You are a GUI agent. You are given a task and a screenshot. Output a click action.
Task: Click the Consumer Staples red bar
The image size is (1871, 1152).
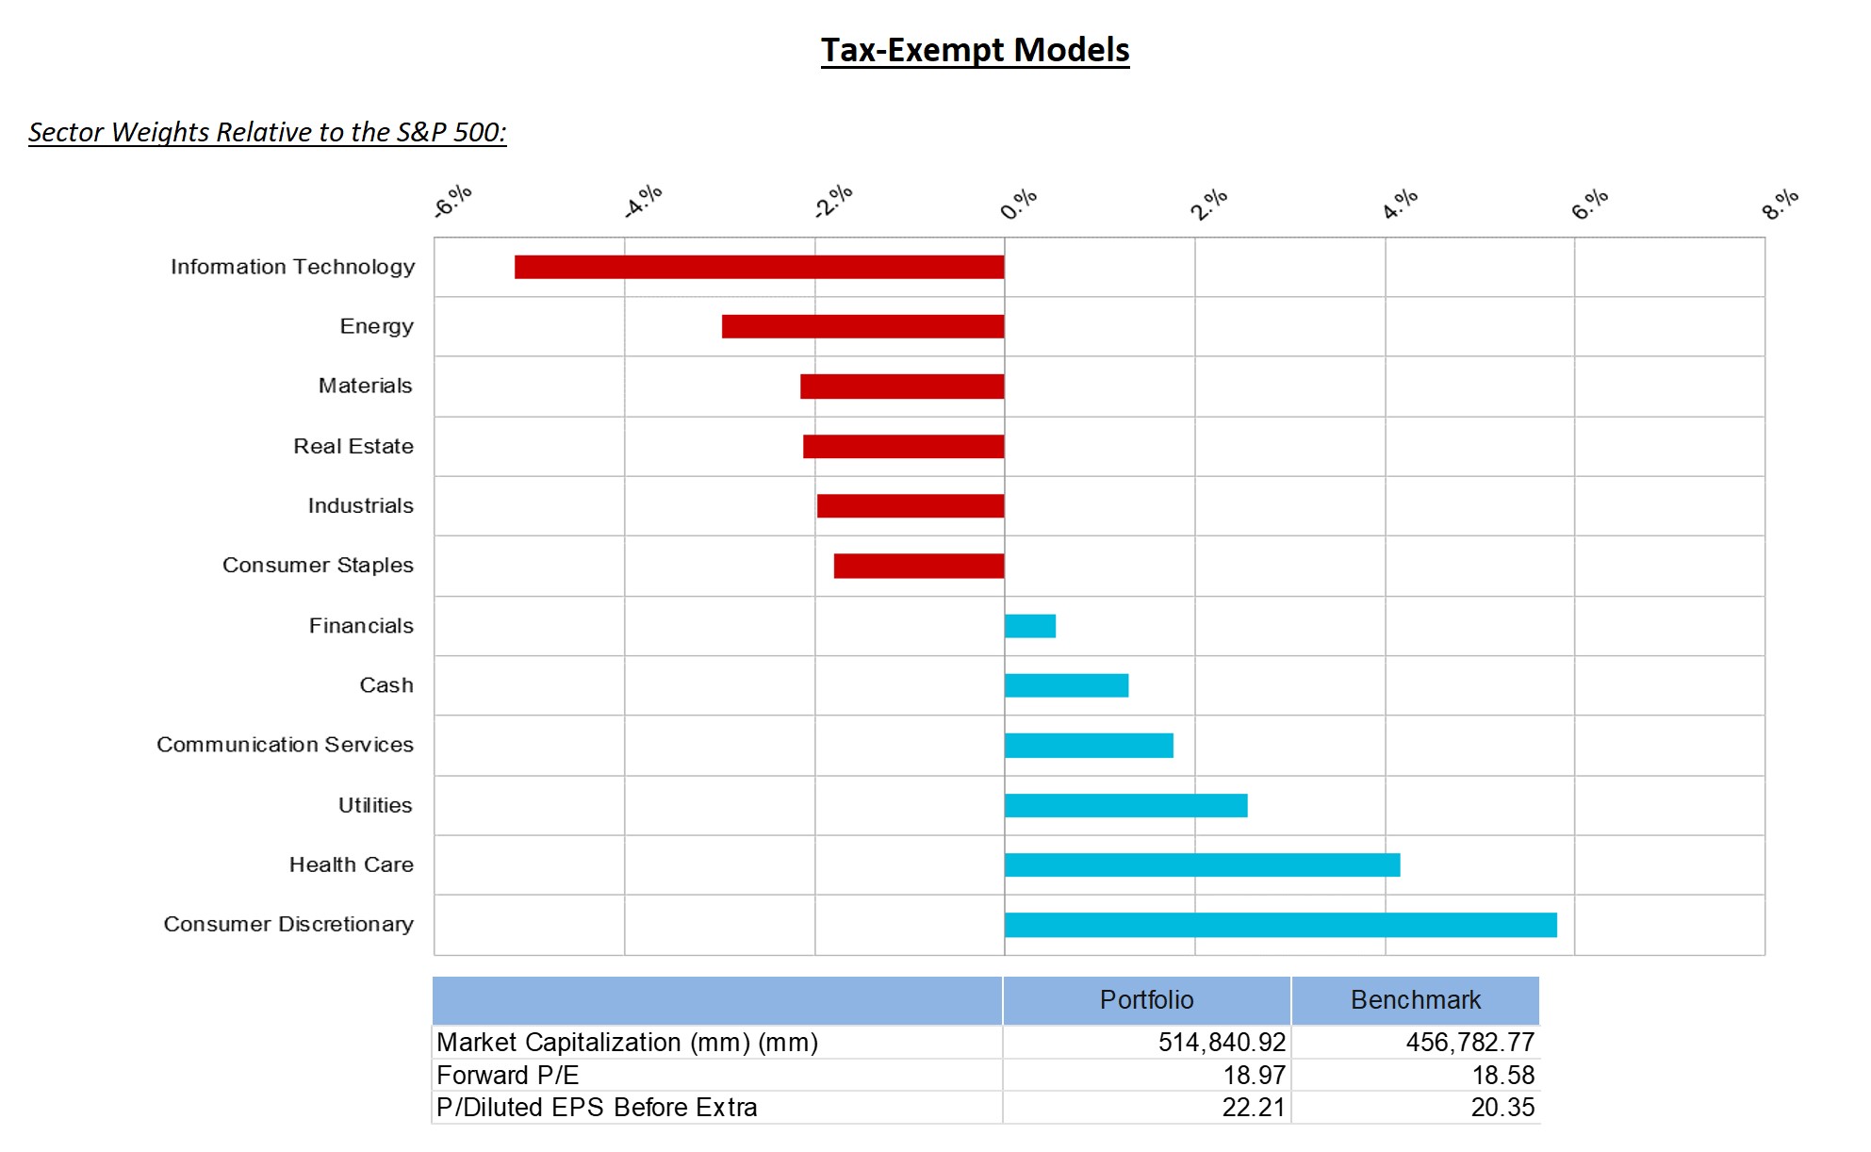coord(919,566)
